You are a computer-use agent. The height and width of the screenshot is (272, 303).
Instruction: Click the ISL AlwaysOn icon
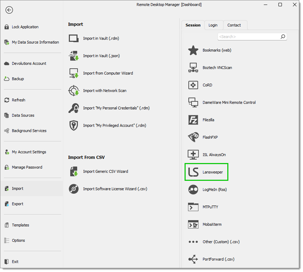click(193, 155)
